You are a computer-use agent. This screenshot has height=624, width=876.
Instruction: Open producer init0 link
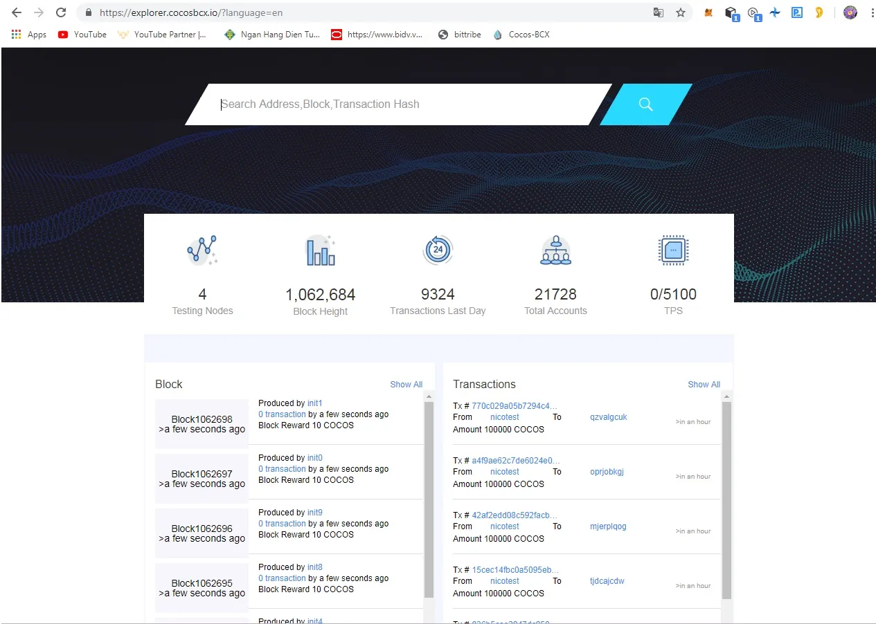click(315, 458)
